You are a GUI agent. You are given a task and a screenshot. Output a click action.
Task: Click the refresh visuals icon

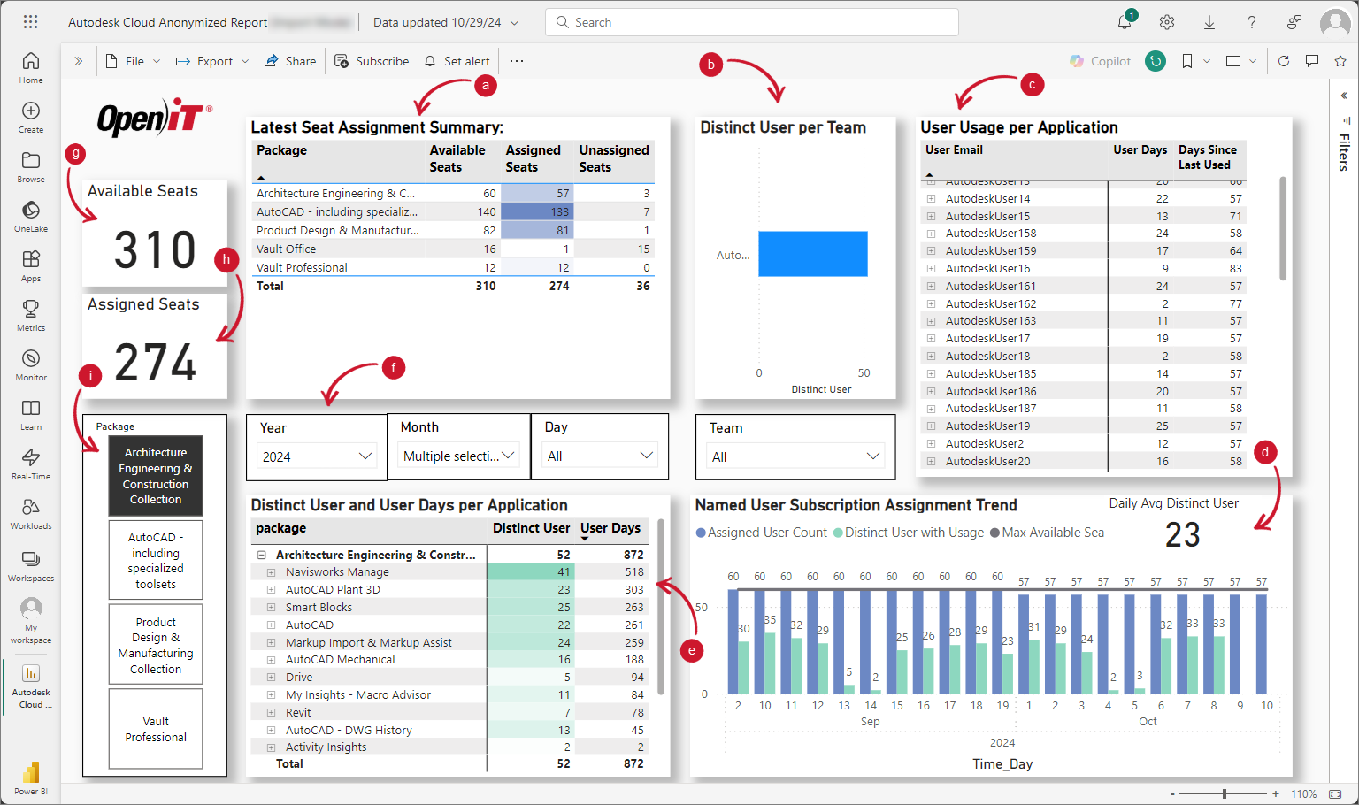pyautogui.click(x=1284, y=61)
